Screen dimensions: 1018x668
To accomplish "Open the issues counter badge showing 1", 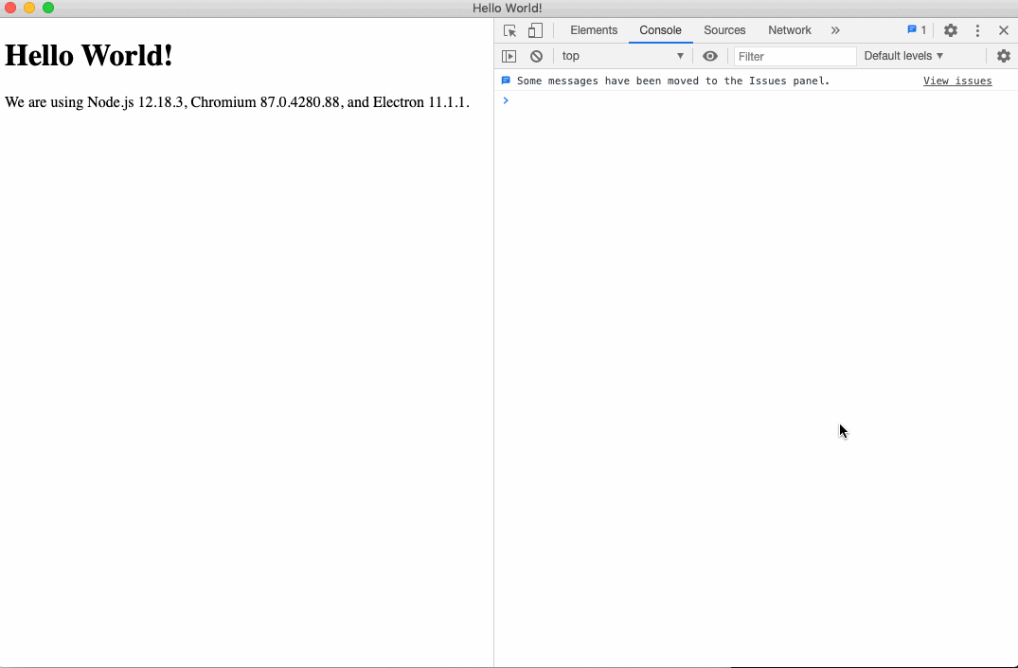I will pos(917,30).
